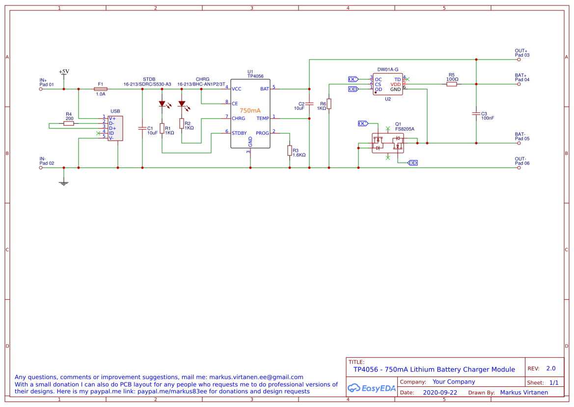The height and width of the screenshot is (407, 574).
Task: Select the OUT+ Pad 03 terminal
Action: (519, 59)
